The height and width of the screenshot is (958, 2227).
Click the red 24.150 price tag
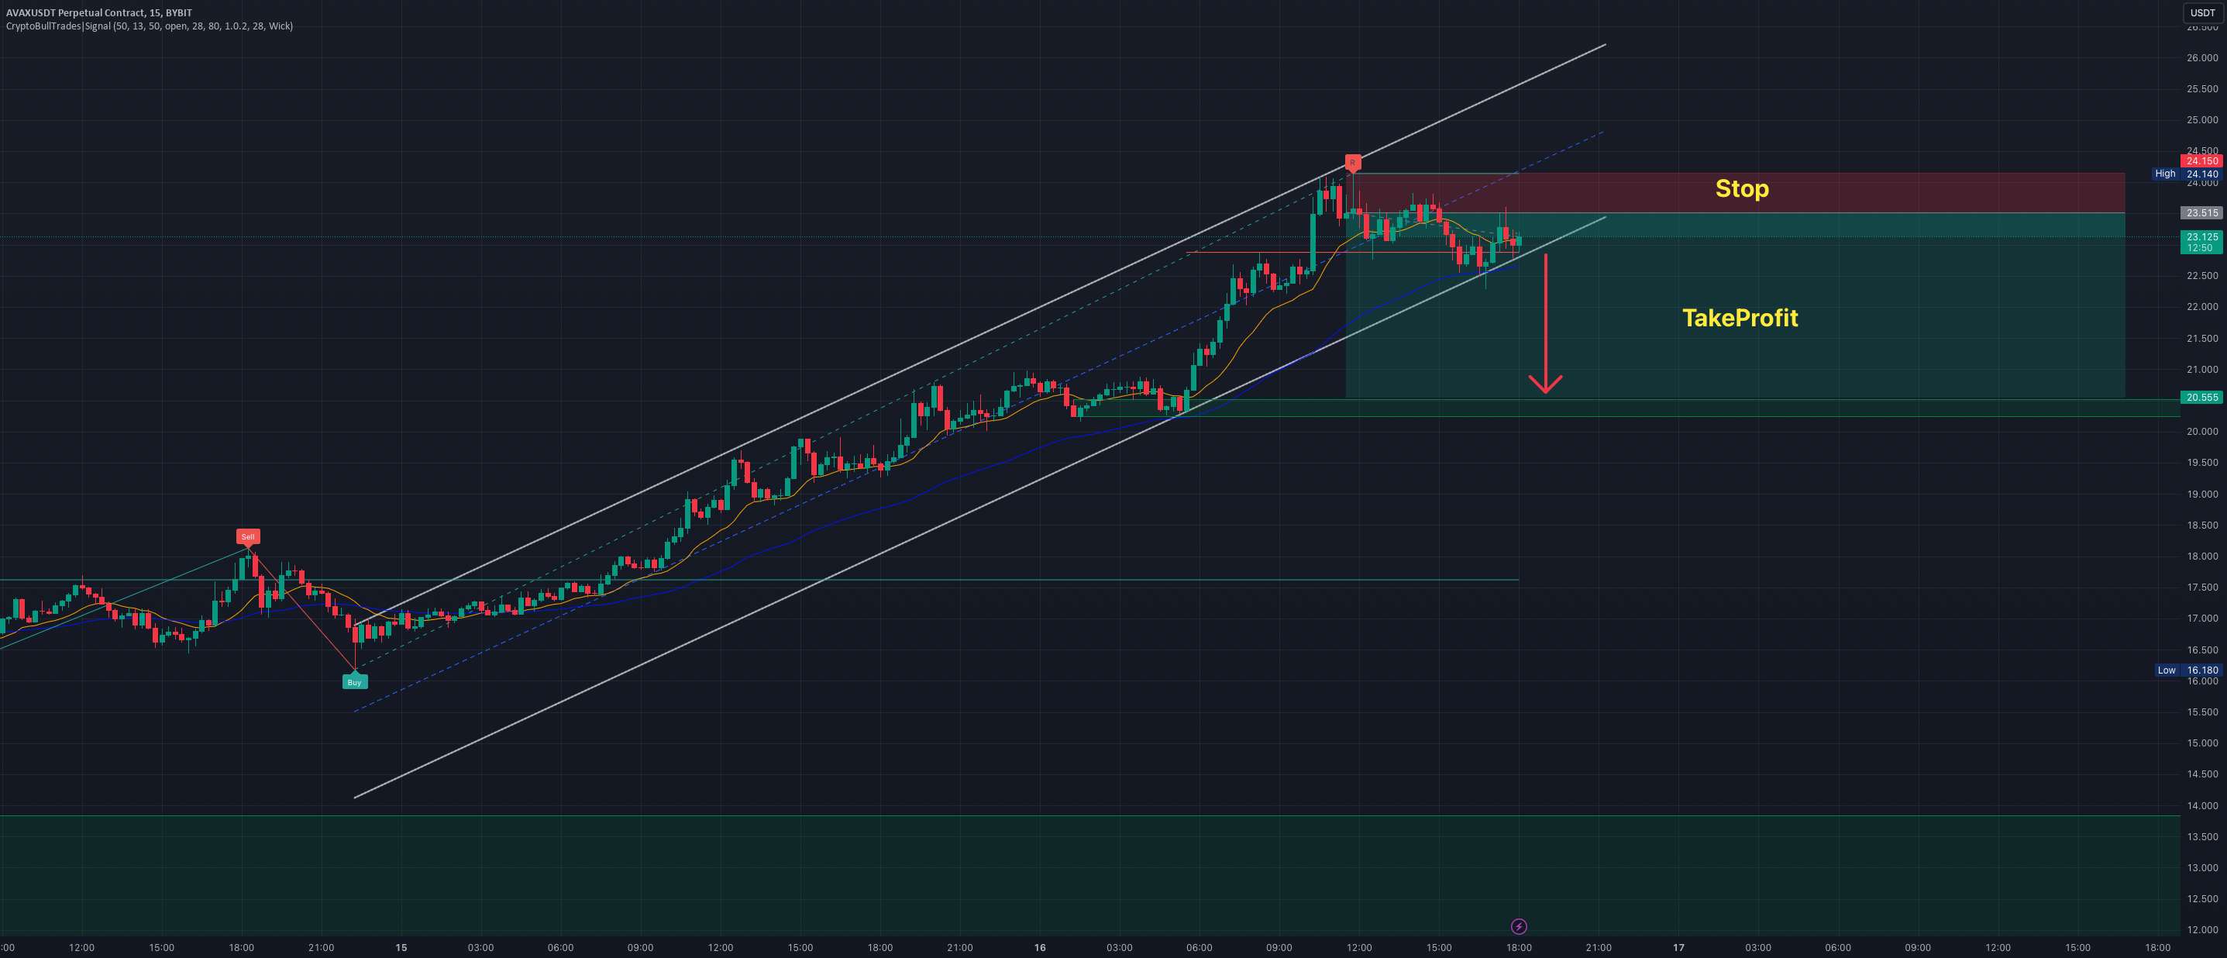point(2201,160)
